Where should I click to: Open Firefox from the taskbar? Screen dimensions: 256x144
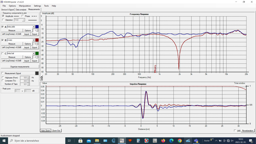tap(163, 140)
